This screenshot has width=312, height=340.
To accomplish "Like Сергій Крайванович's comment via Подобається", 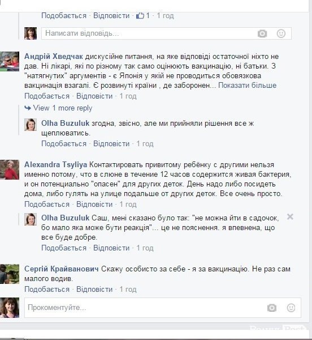I will pos(47,289).
